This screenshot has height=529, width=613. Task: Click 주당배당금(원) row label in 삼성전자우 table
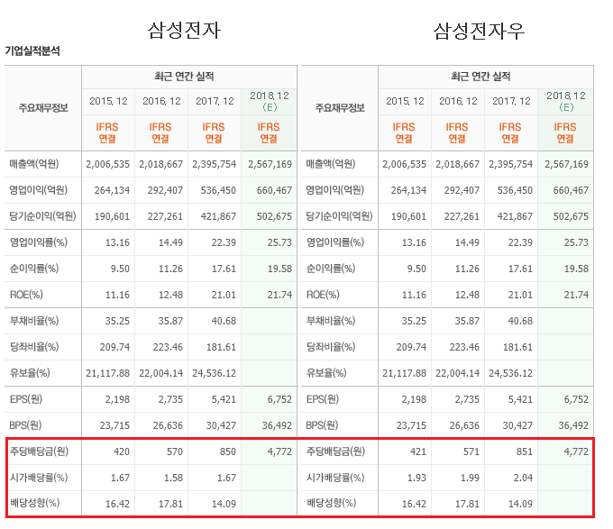point(335,451)
